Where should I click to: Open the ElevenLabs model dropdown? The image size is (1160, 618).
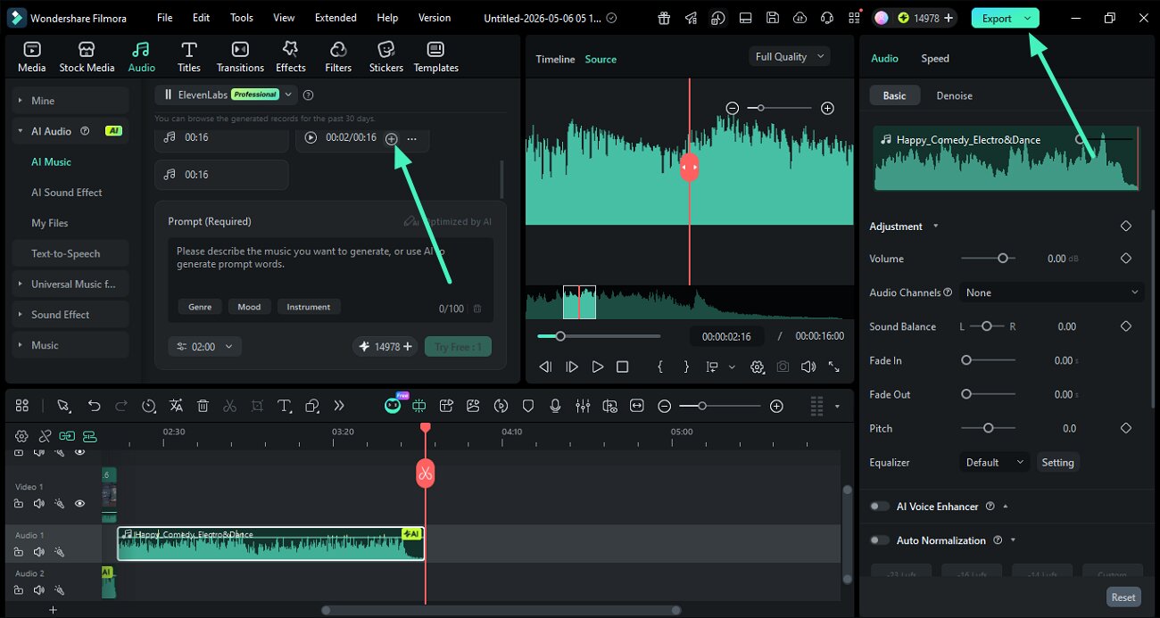(x=224, y=95)
